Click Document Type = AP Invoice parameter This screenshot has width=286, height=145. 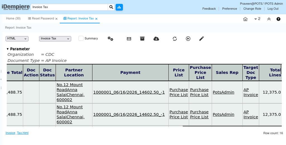pyautogui.click(x=37, y=61)
